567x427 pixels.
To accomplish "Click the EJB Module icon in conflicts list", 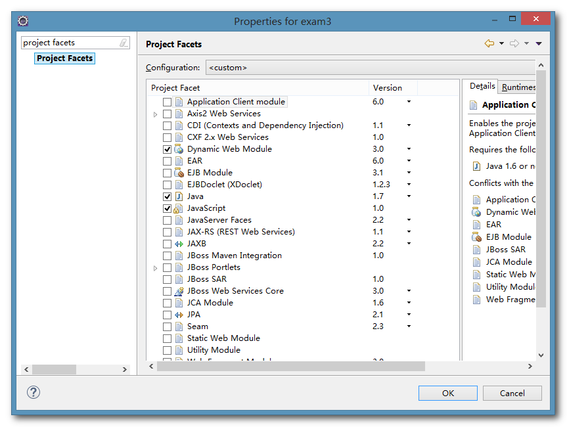I will click(x=476, y=237).
